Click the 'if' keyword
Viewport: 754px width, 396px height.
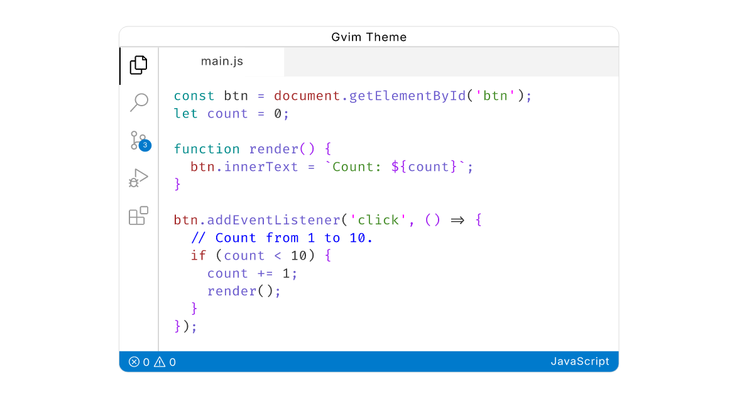(199, 255)
